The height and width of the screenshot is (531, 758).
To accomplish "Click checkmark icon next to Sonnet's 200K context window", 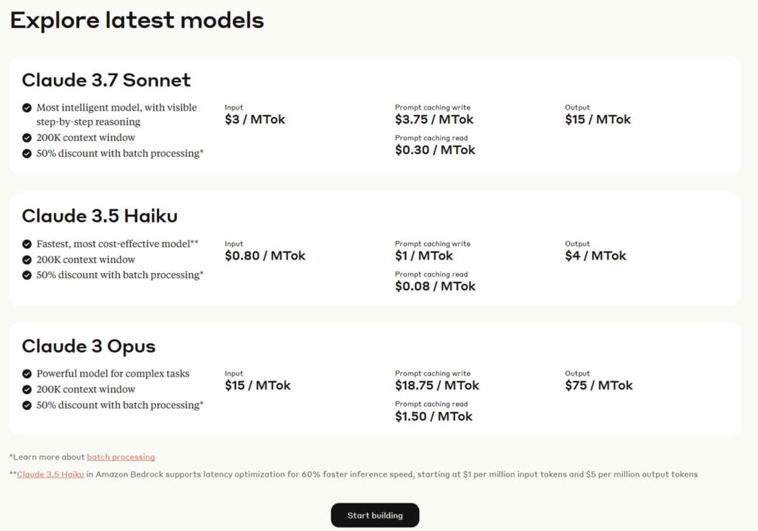I will tap(27, 138).
